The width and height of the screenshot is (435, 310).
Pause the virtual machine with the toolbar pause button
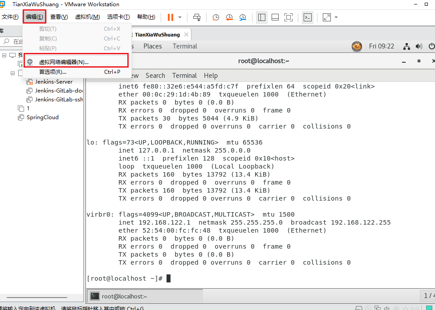171,17
